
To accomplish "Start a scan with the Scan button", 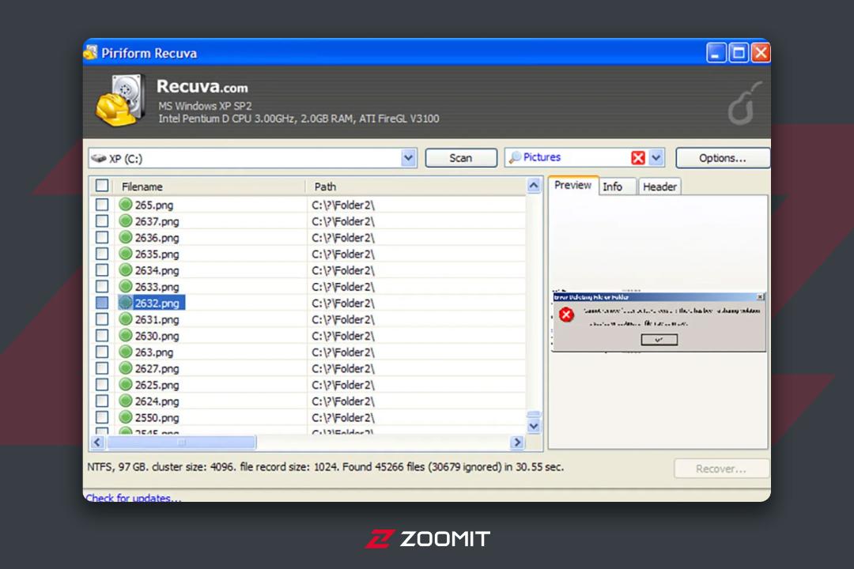I will tap(461, 158).
